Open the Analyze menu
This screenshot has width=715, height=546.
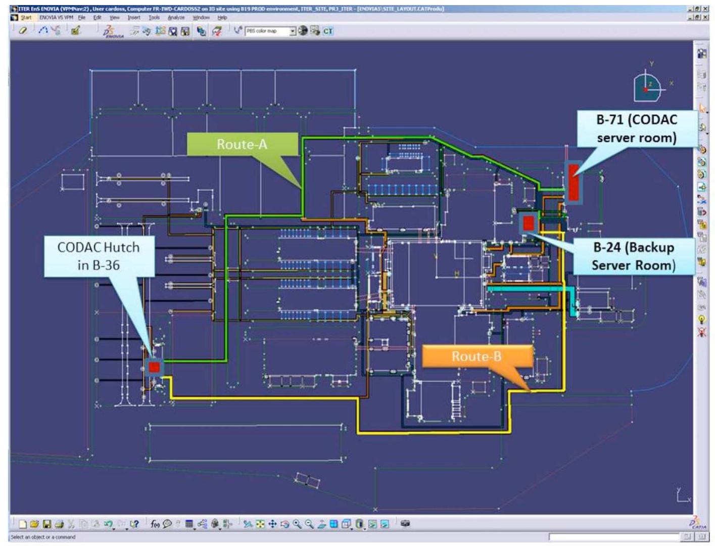(176, 17)
